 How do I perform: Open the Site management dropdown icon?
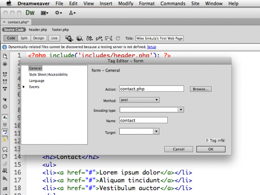[x=72, y=13]
